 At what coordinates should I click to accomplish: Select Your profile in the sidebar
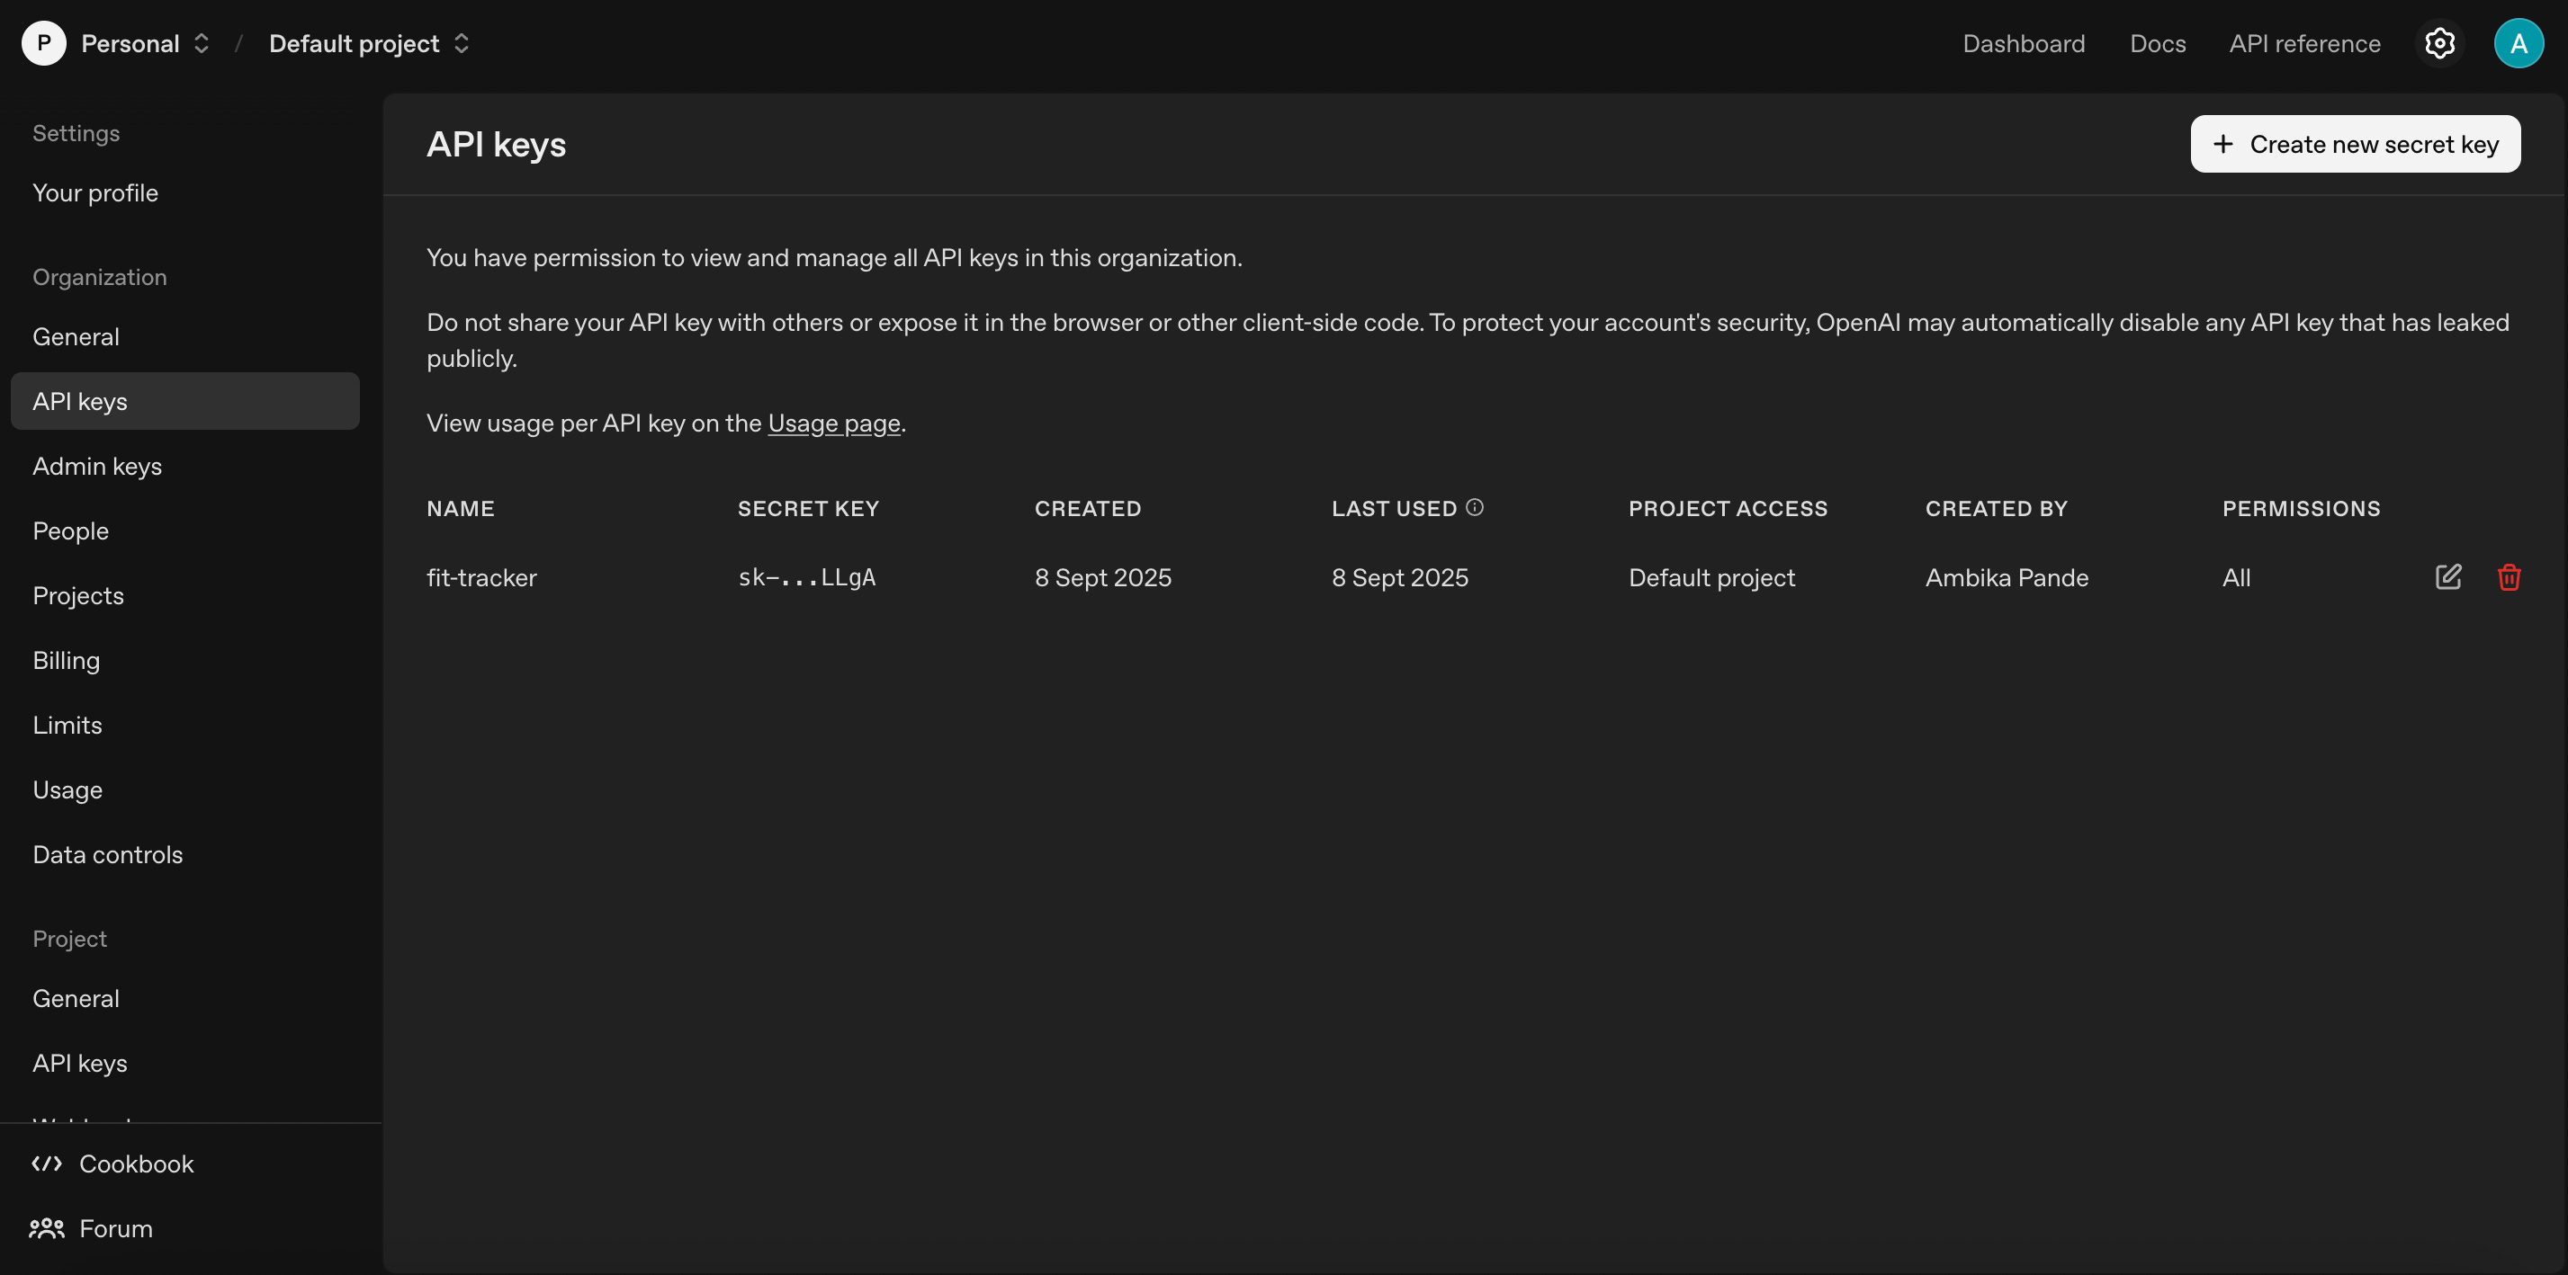94,193
